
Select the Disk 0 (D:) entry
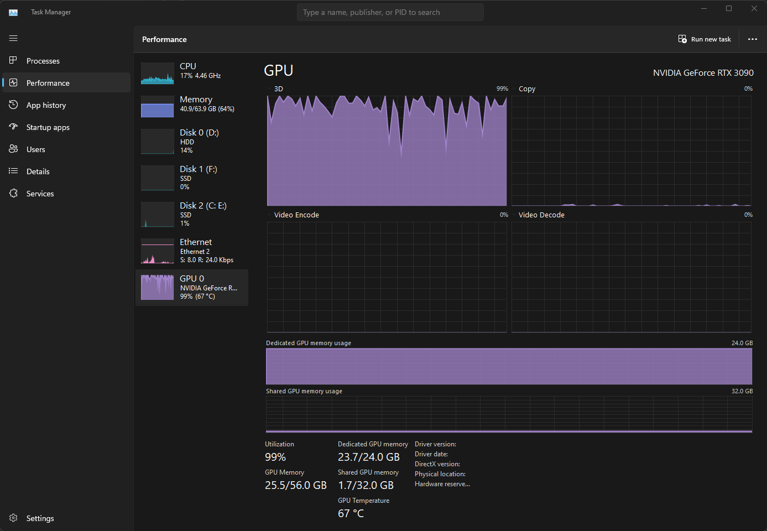192,141
